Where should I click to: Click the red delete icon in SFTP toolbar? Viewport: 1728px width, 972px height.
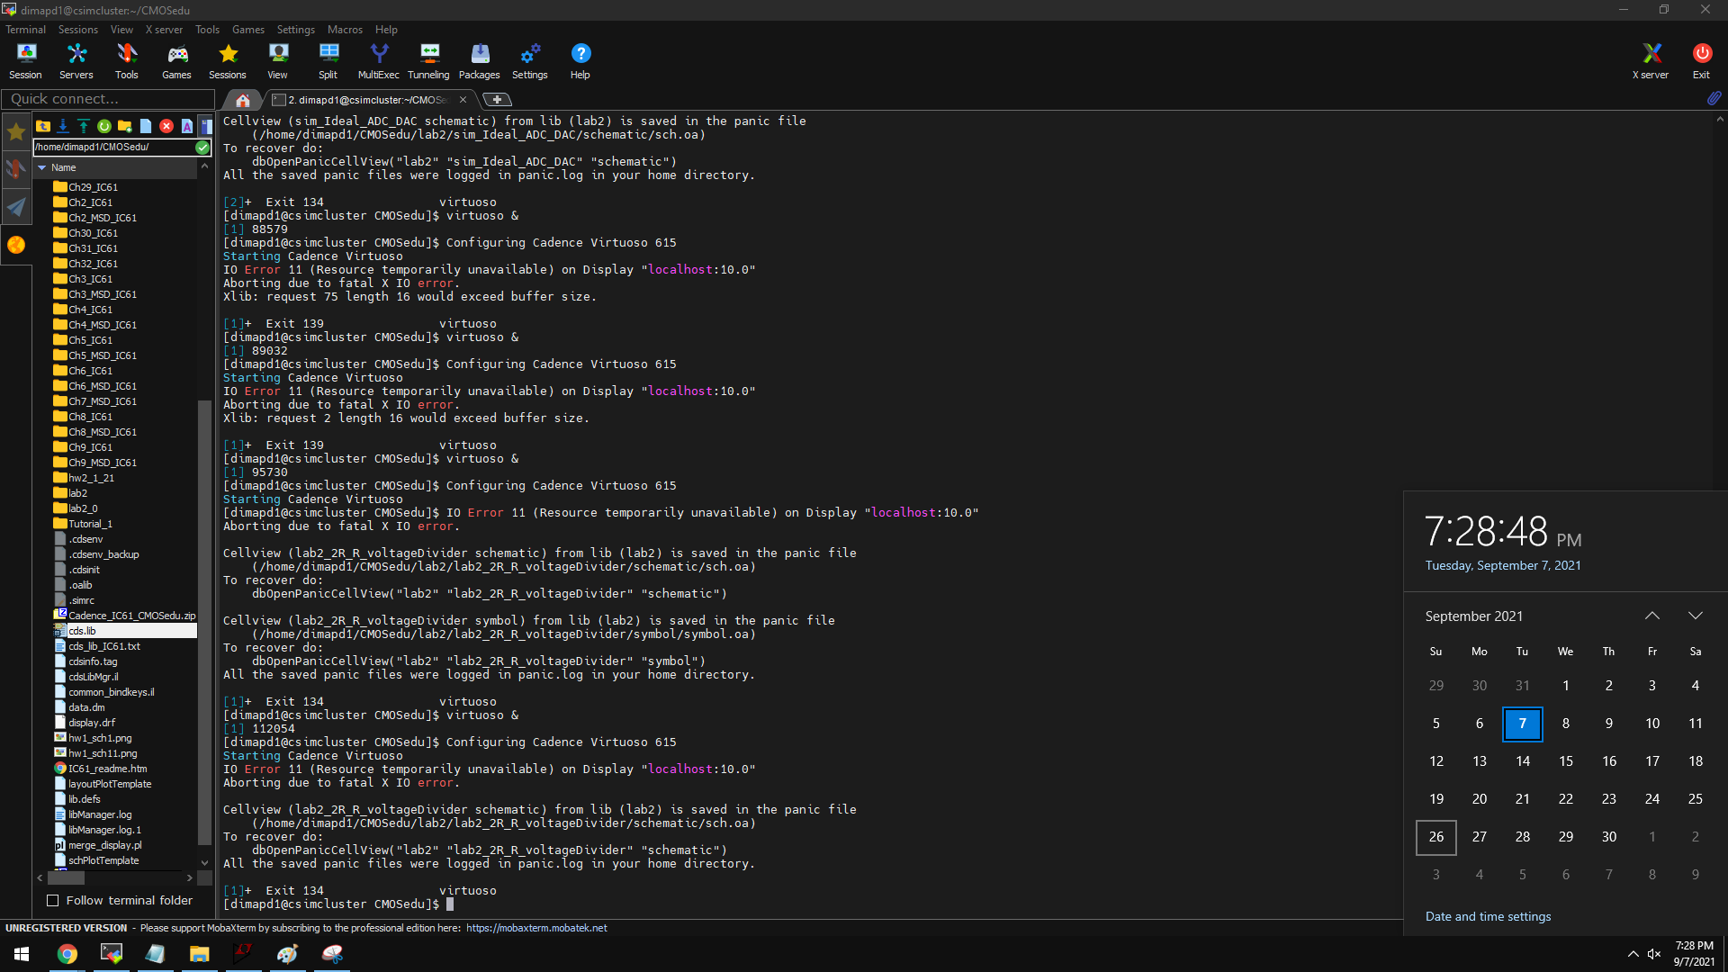tap(166, 126)
